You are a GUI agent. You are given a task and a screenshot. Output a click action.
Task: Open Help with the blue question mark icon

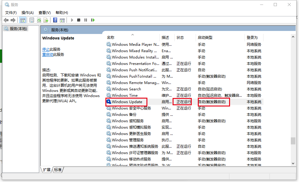55,20
